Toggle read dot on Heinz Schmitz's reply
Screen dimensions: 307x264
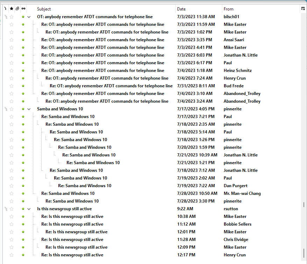click(x=23, y=71)
